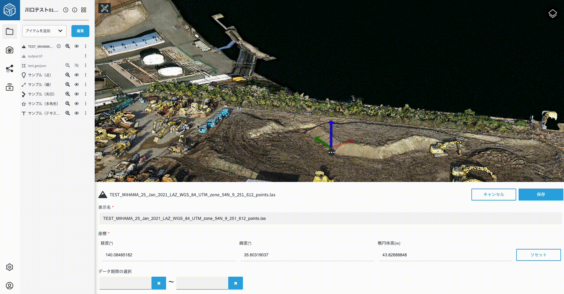Open the user account icon
The height and width of the screenshot is (294, 564).
[x=10, y=286]
